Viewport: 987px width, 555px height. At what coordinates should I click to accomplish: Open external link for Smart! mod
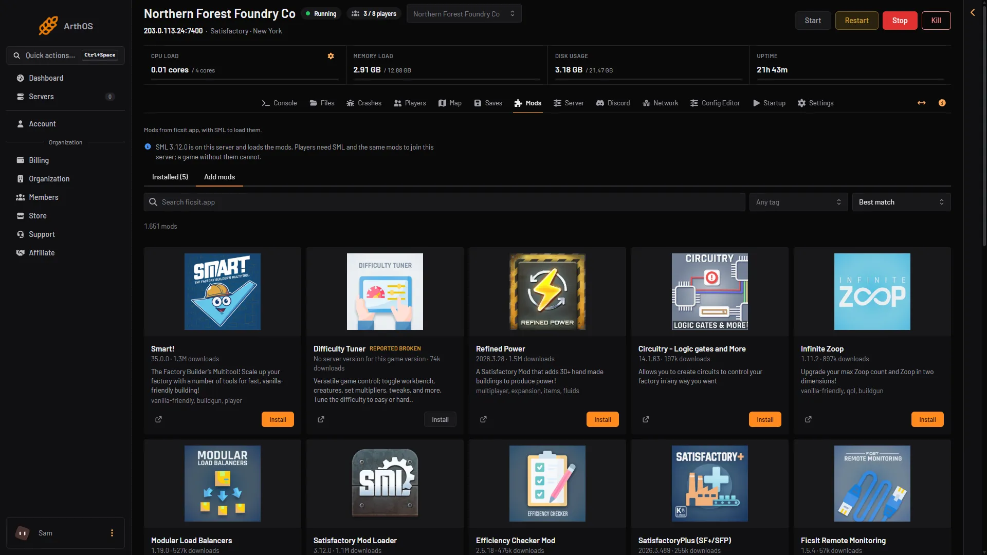point(158,419)
